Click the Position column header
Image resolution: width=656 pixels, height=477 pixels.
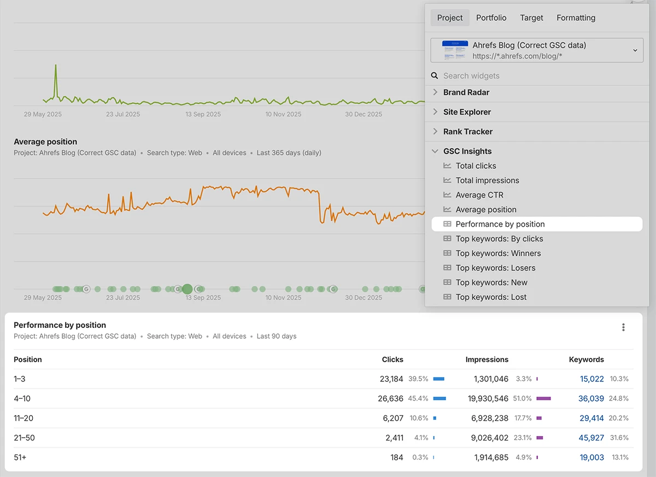(28, 360)
